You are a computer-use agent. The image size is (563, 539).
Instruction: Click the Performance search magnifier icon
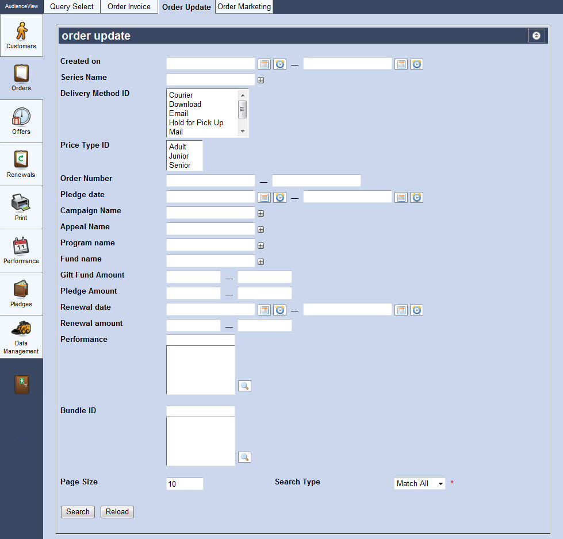coord(244,386)
